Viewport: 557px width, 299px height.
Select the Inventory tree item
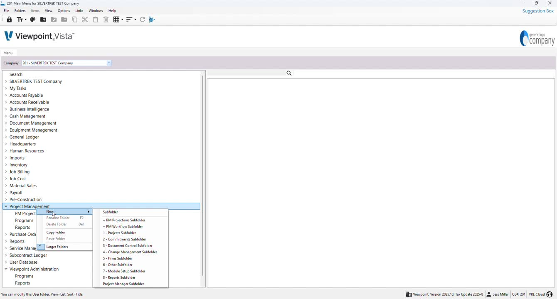pyautogui.click(x=18, y=165)
